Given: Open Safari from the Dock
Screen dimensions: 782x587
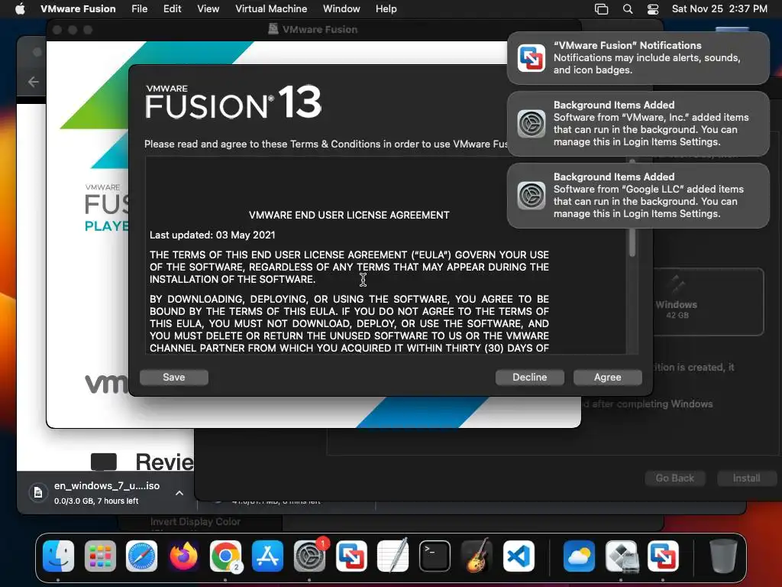Looking at the screenshot, I should point(141,556).
